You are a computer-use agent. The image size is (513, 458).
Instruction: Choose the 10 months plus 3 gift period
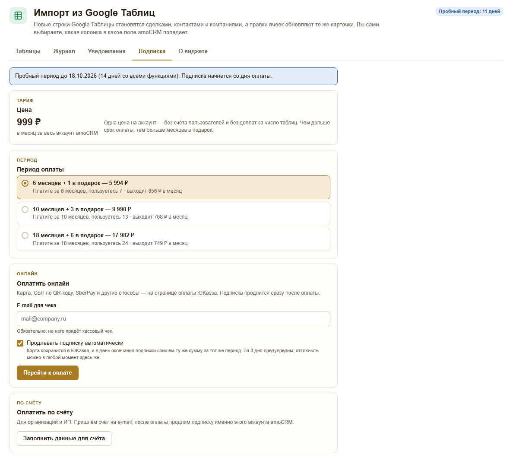[174, 213]
